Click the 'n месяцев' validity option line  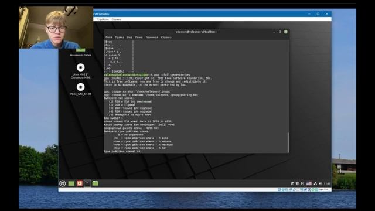pyautogui.click(x=143, y=145)
